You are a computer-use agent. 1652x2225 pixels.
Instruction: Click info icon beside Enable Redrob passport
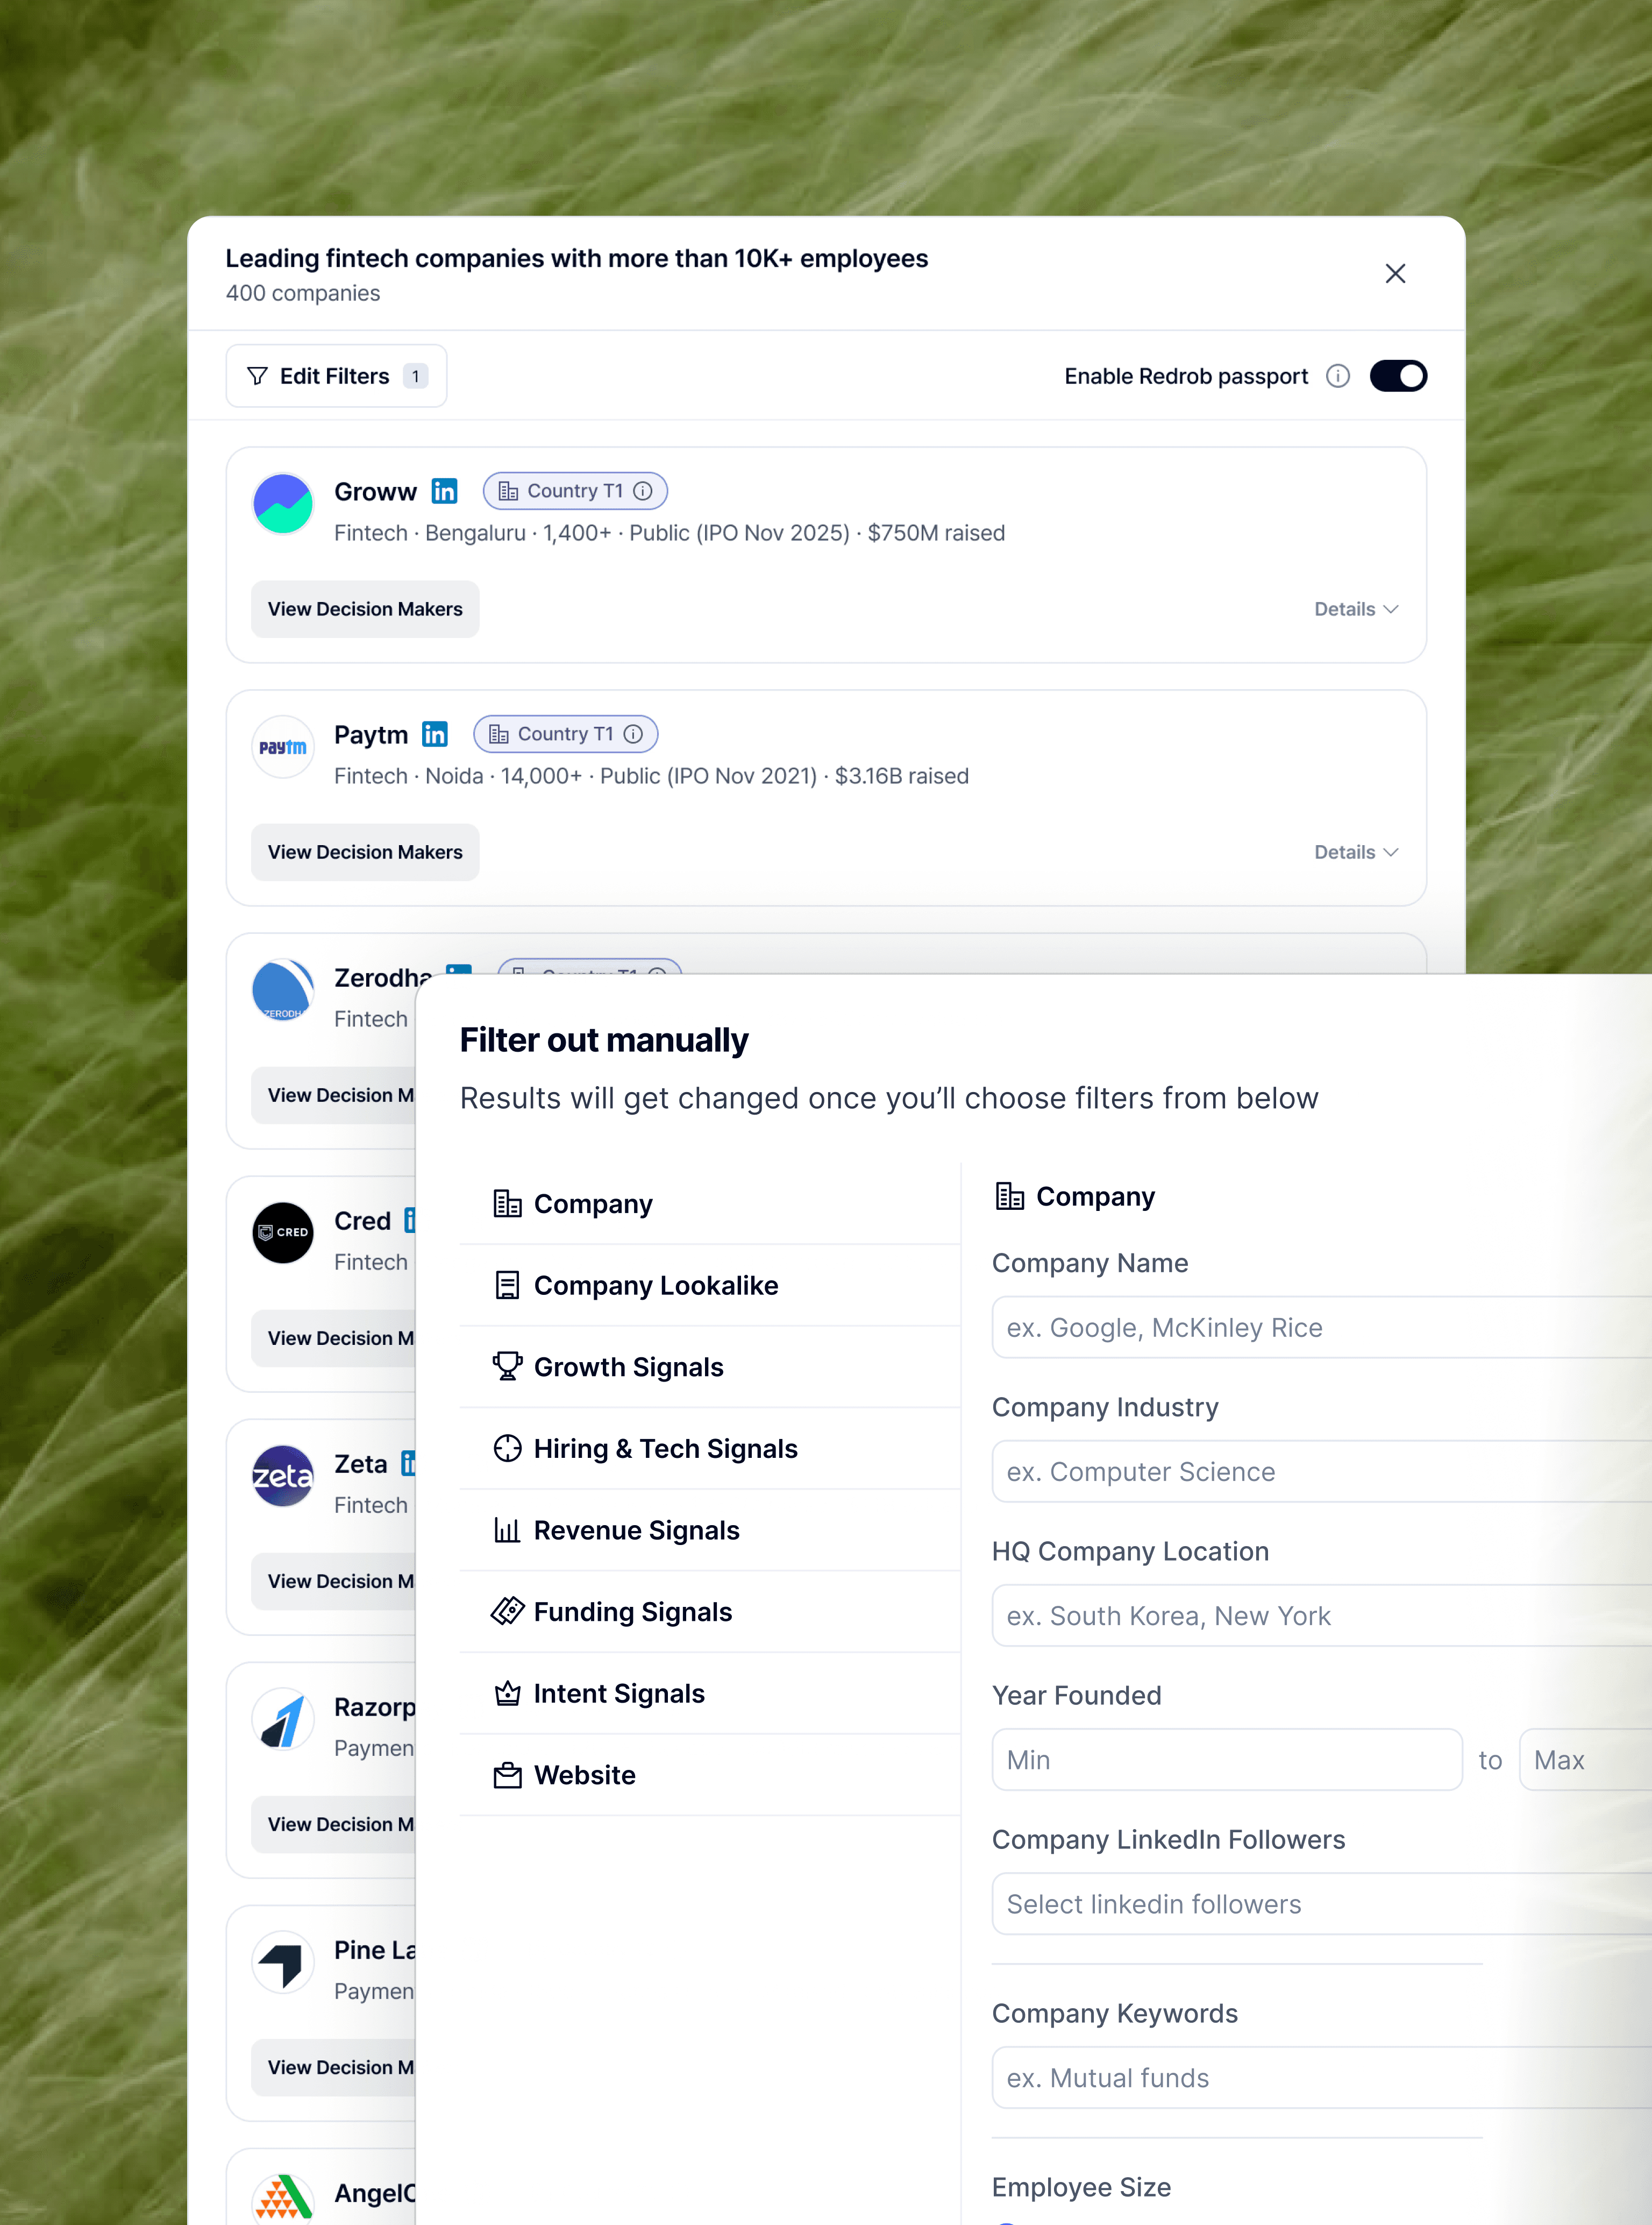[x=1337, y=376]
